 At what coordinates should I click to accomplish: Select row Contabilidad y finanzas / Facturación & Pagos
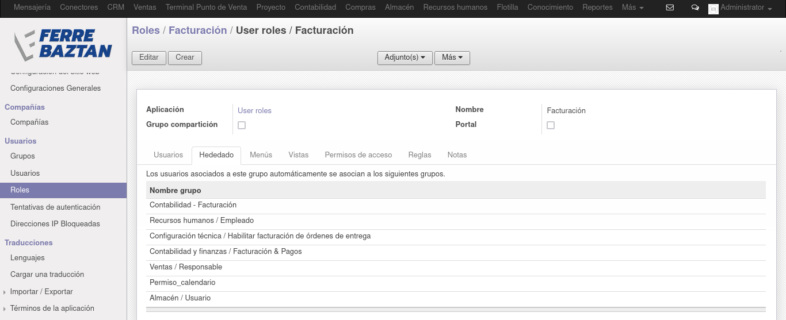456,252
